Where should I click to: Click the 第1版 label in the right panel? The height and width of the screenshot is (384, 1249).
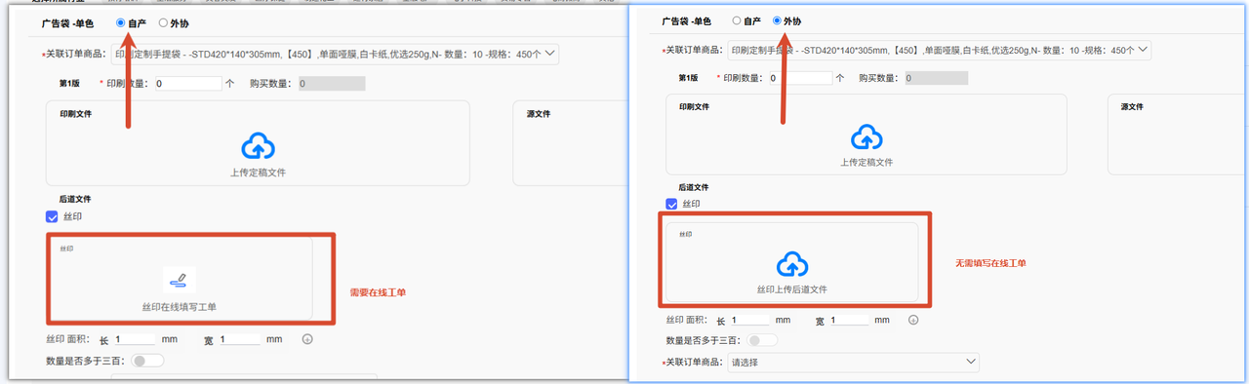tap(689, 78)
